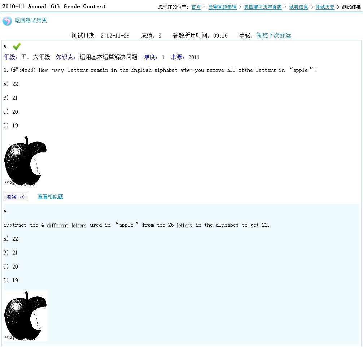Click the 祝您下次好运 grade link
This screenshot has height=348, width=363.
(x=274, y=35)
